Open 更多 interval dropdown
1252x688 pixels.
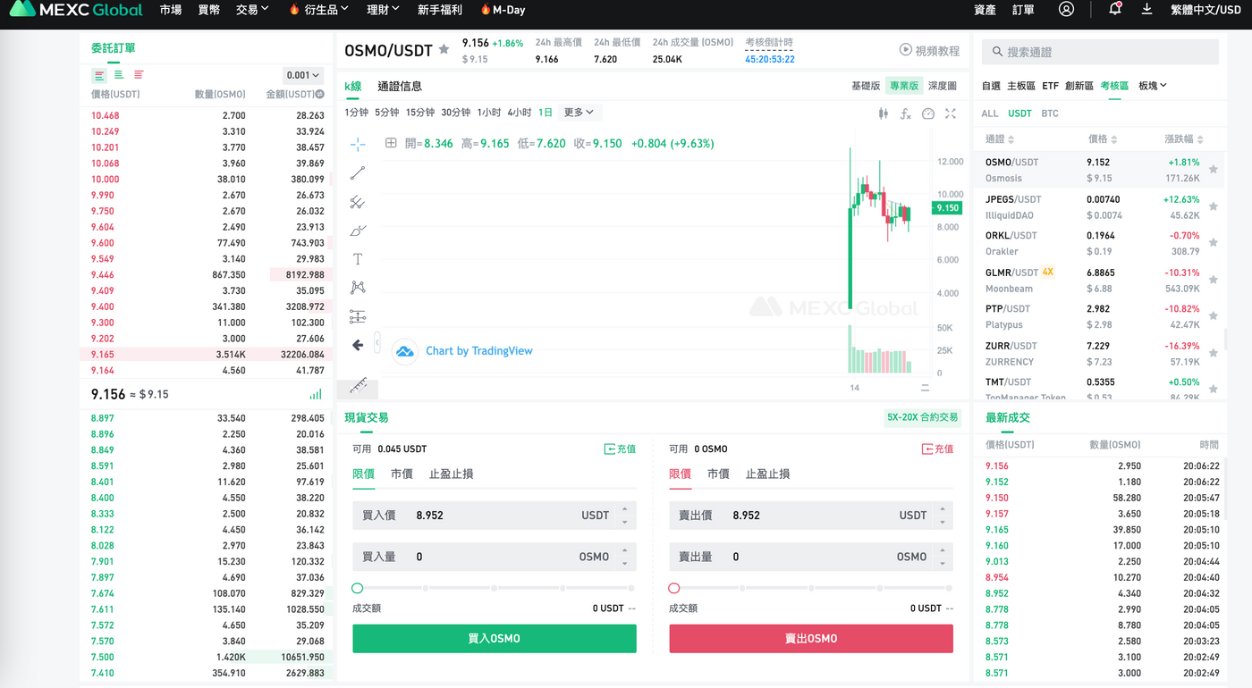click(x=579, y=113)
